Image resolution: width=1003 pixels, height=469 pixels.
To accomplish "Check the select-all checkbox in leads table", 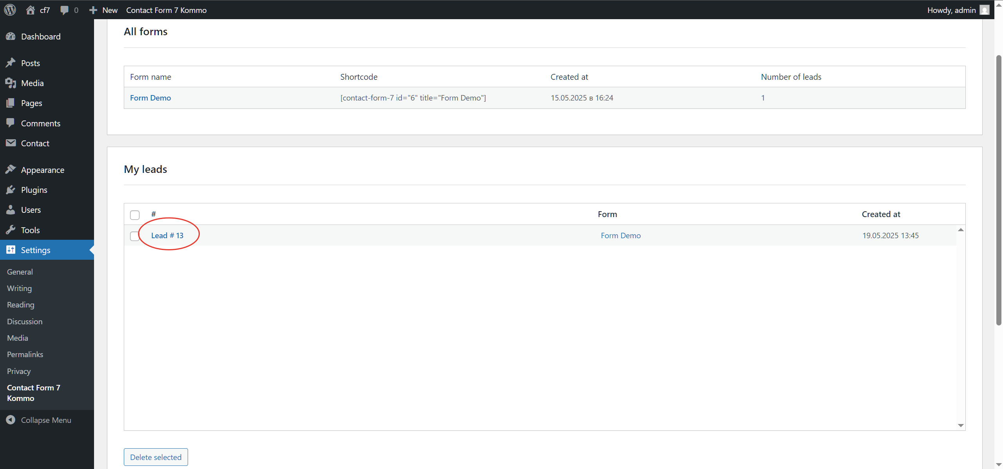I will click(x=134, y=215).
